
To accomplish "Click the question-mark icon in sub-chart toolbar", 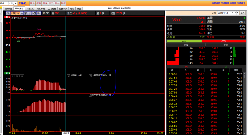I will [13, 76].
